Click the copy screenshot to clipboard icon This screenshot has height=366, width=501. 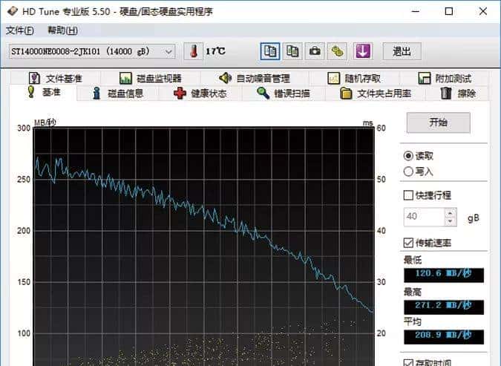(x=292, y=51)
